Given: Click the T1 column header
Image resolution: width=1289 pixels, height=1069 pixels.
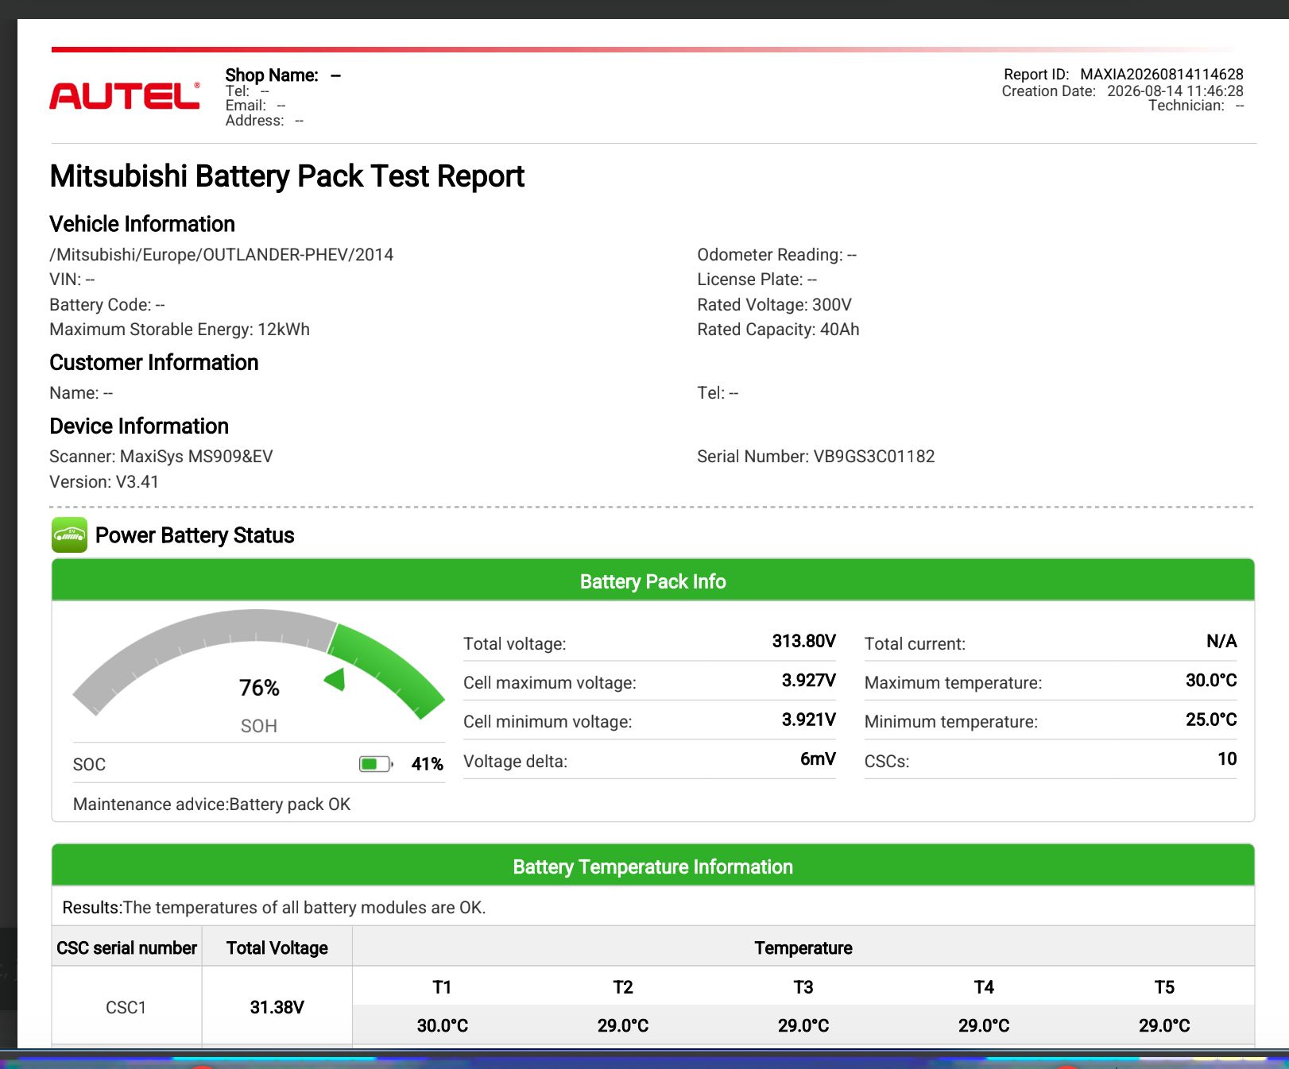Looking at the screenshot, I should (x=442, y=987).
